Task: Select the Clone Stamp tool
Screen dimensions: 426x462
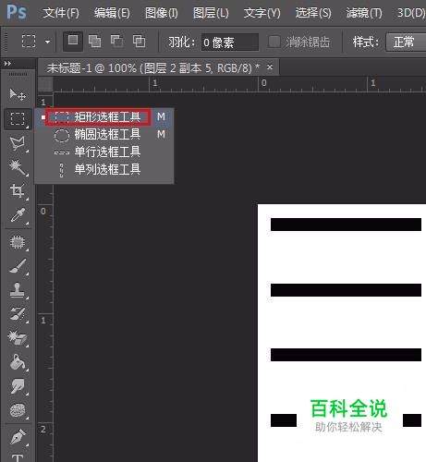Action: [x=18, y=290]
